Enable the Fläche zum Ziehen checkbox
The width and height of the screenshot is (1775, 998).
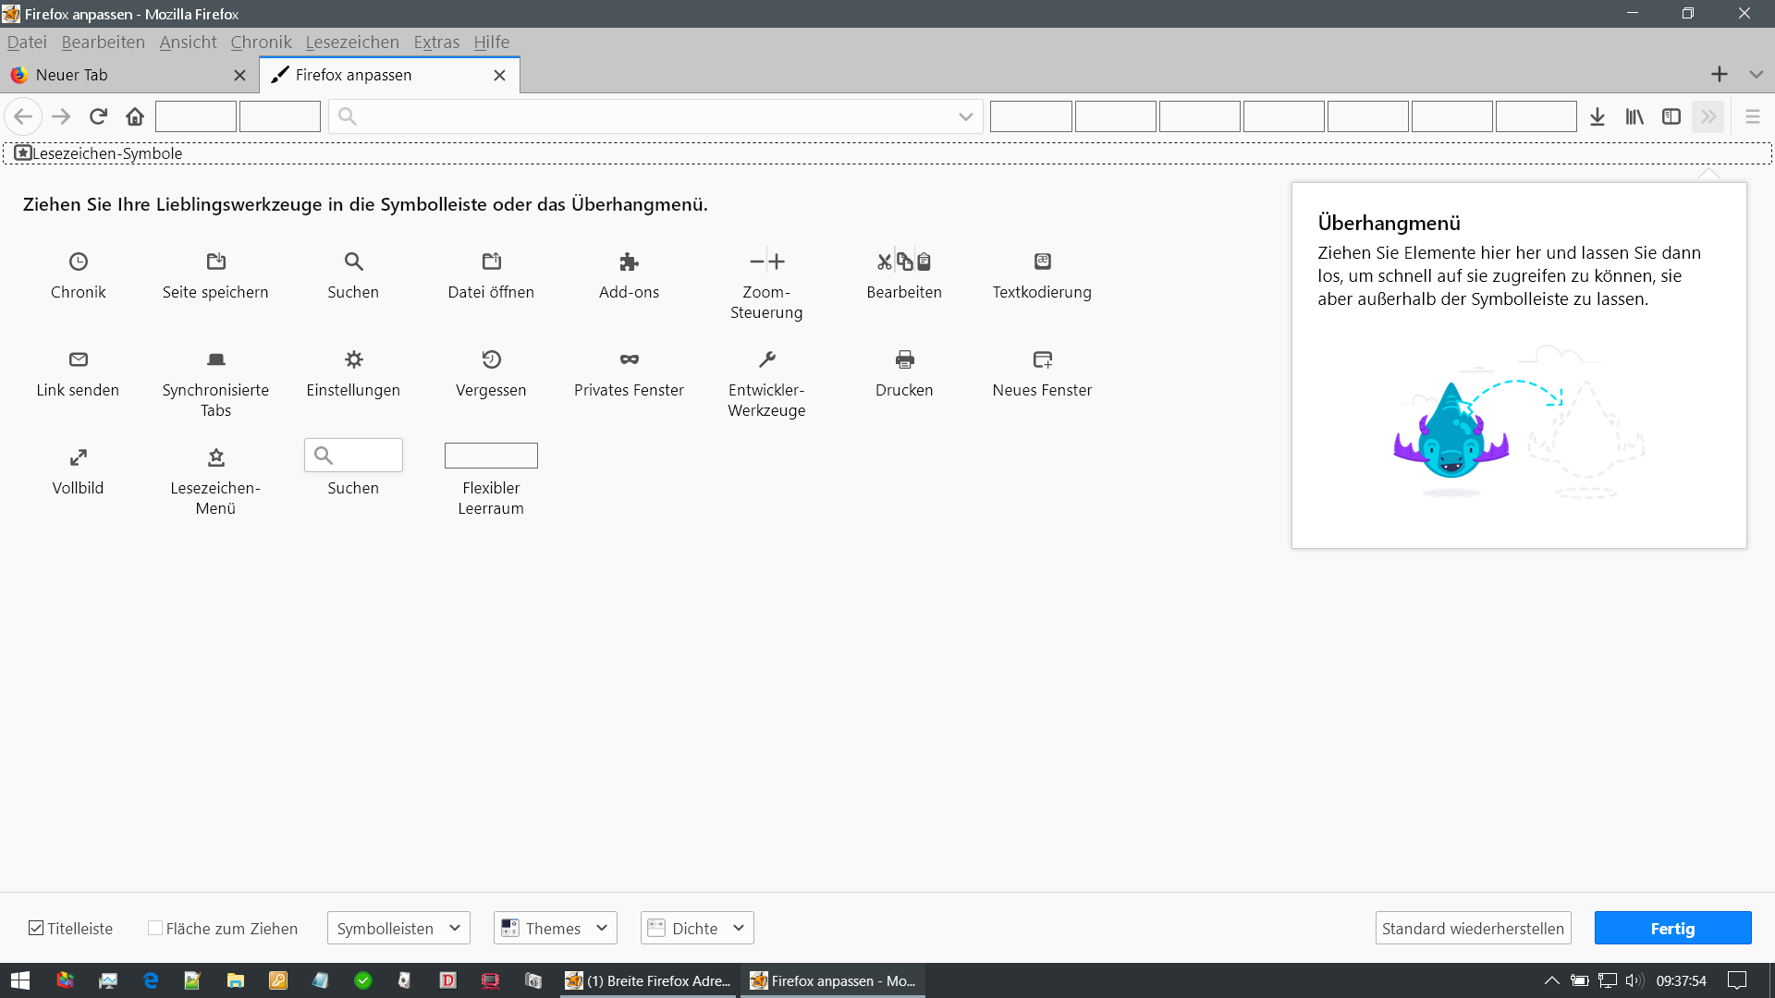155,928
